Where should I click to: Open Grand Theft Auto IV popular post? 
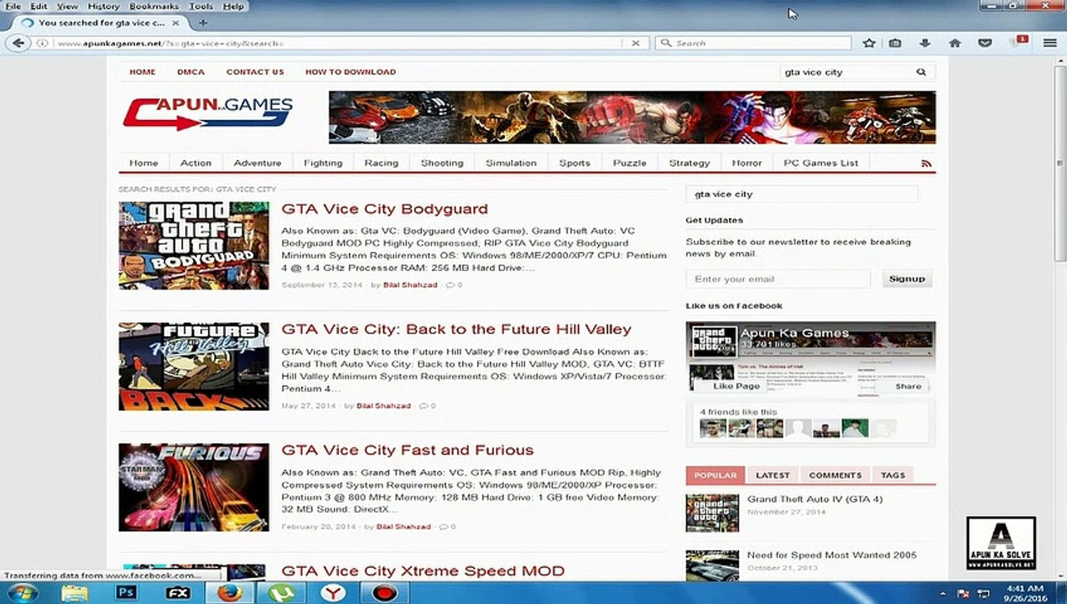[x=815, y=499]
